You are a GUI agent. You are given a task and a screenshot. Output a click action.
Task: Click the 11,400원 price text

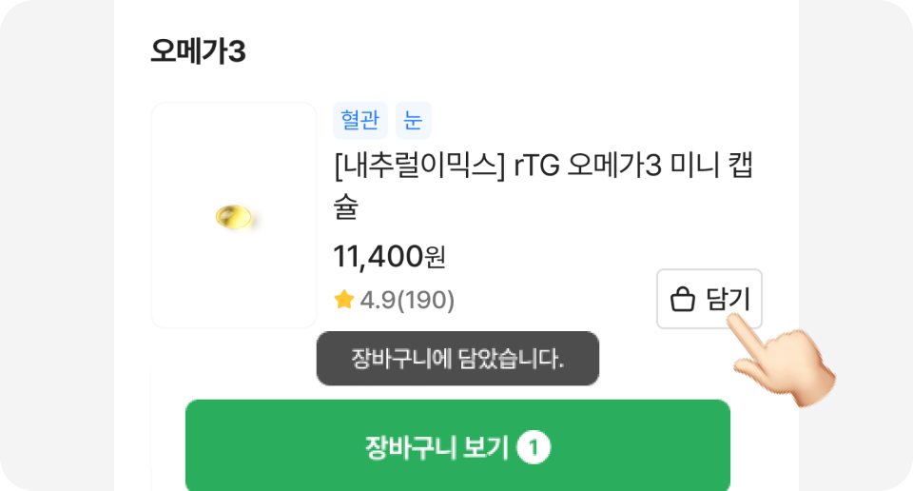click(388, 256)
